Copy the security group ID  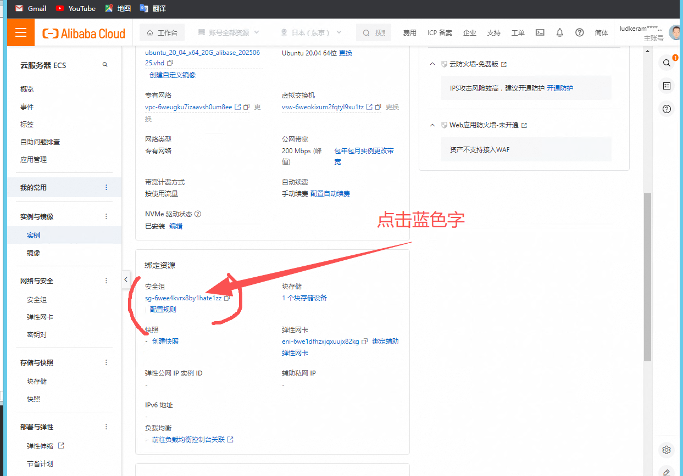pyautogui.click(x=227, y=298)
